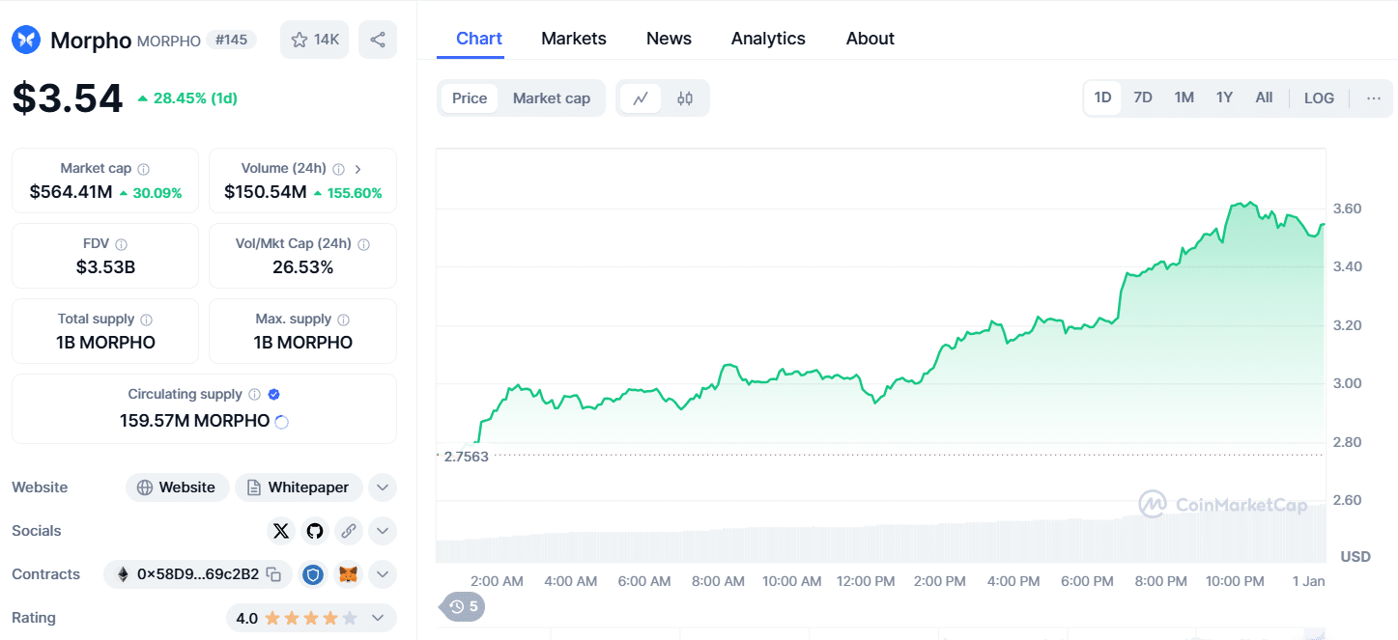This screenshot has height=640, width=1398.
Task: Click the verified circulating supply badge
Action: pos(273,395)
